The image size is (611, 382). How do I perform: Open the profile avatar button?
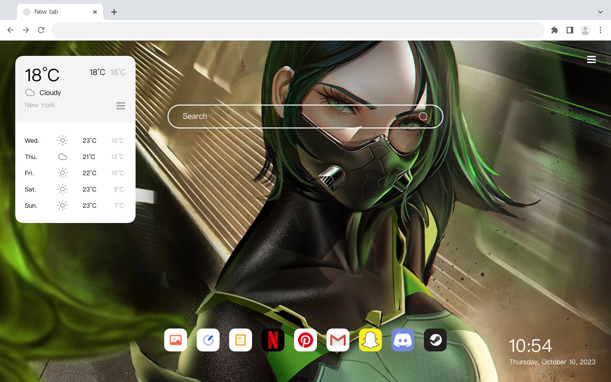coord(585,30)
